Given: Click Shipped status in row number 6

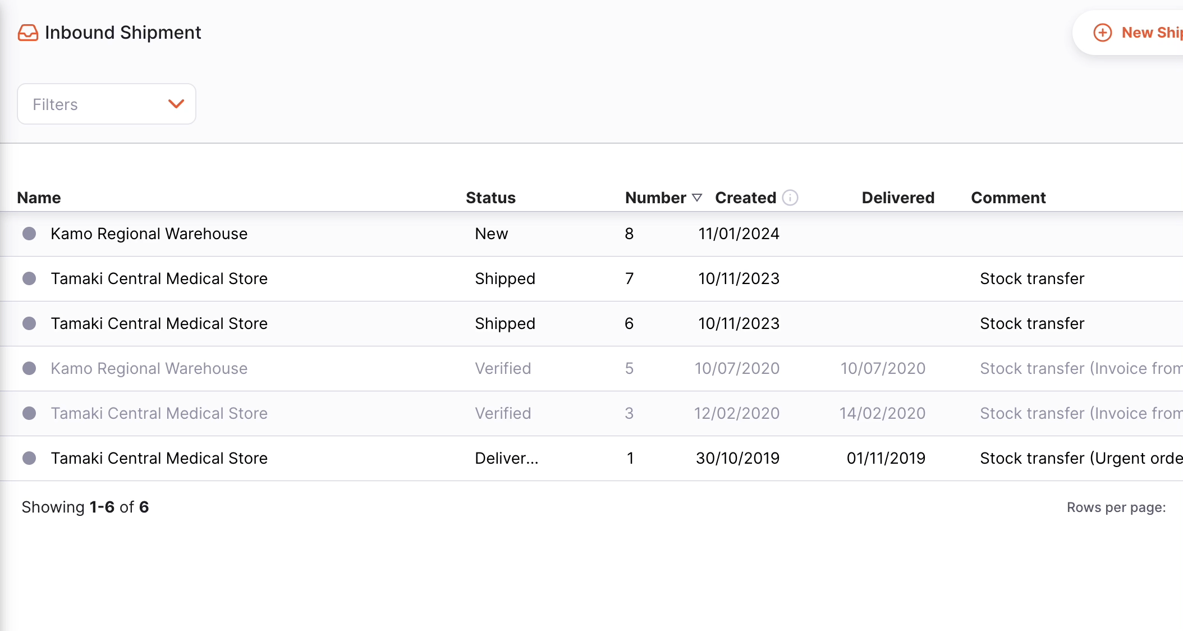Looking at the screenshot, I should tap(505, 323).
